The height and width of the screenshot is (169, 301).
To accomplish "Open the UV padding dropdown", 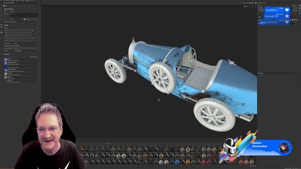I will [26, 51].
